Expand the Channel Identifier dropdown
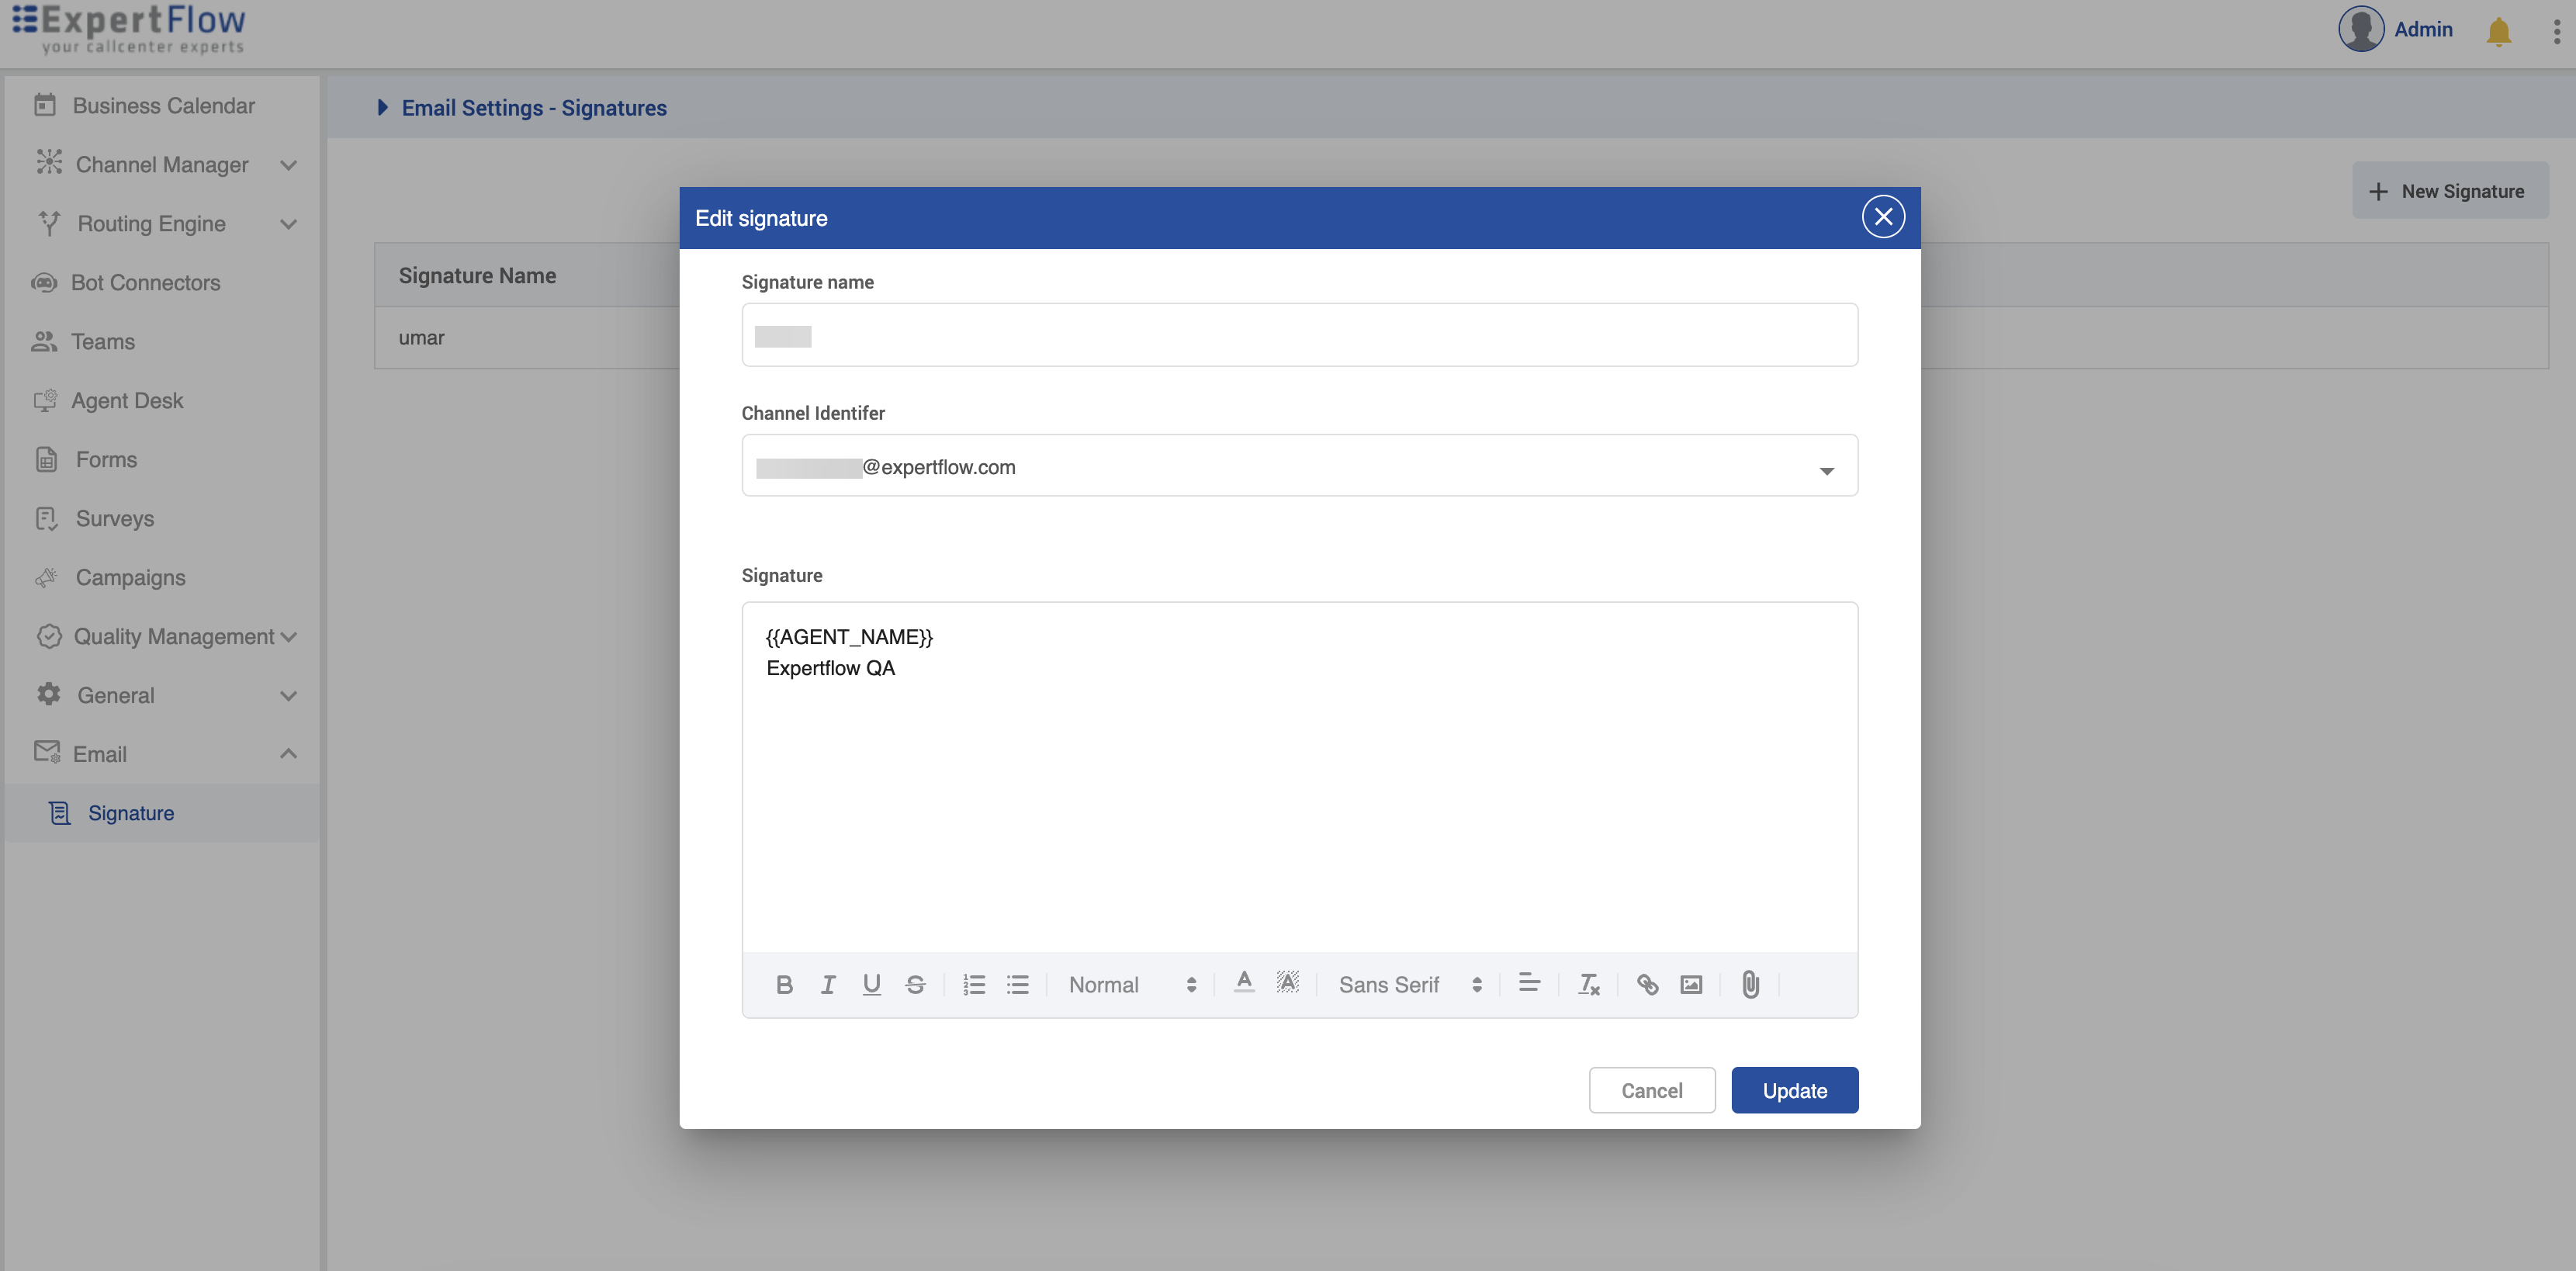This screenshot has height=1271, width=2576. pos(1826,469)
